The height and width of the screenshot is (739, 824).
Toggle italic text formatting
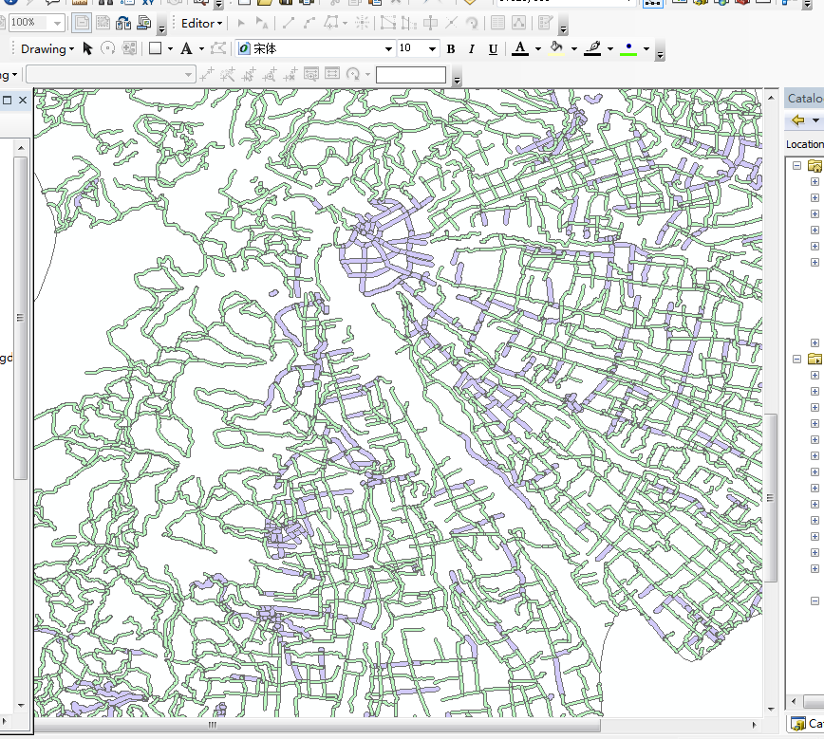472,49
